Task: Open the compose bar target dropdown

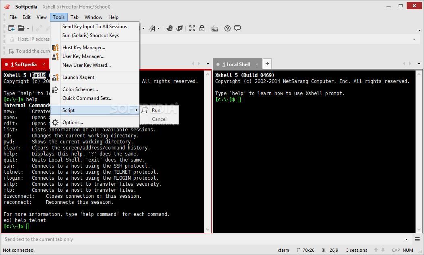Action: [406, 240]
